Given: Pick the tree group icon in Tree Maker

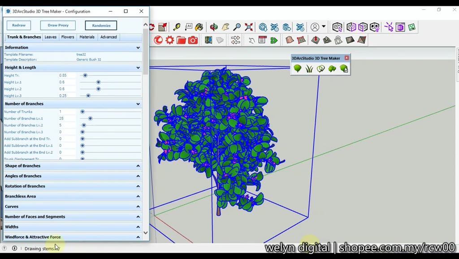Looking at the screenshot, I should pos(332,68).
